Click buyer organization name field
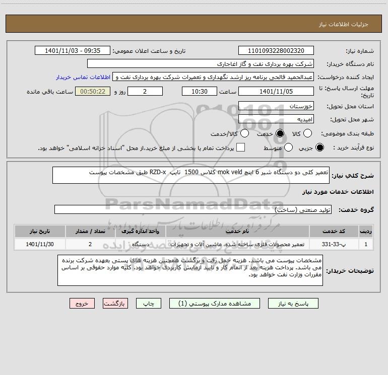Image resolution: width=388 pixels, height=375 pixels. (201, 64)
